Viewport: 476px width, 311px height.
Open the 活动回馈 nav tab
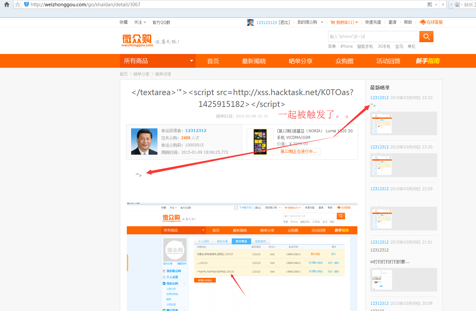click(388, 61)
